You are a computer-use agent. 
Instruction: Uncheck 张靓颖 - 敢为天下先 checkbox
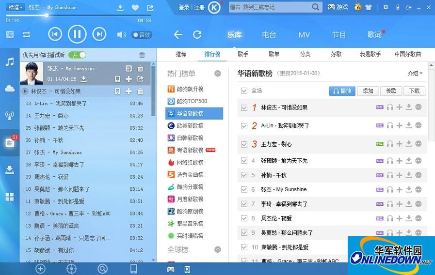click(x=244, y=161)
